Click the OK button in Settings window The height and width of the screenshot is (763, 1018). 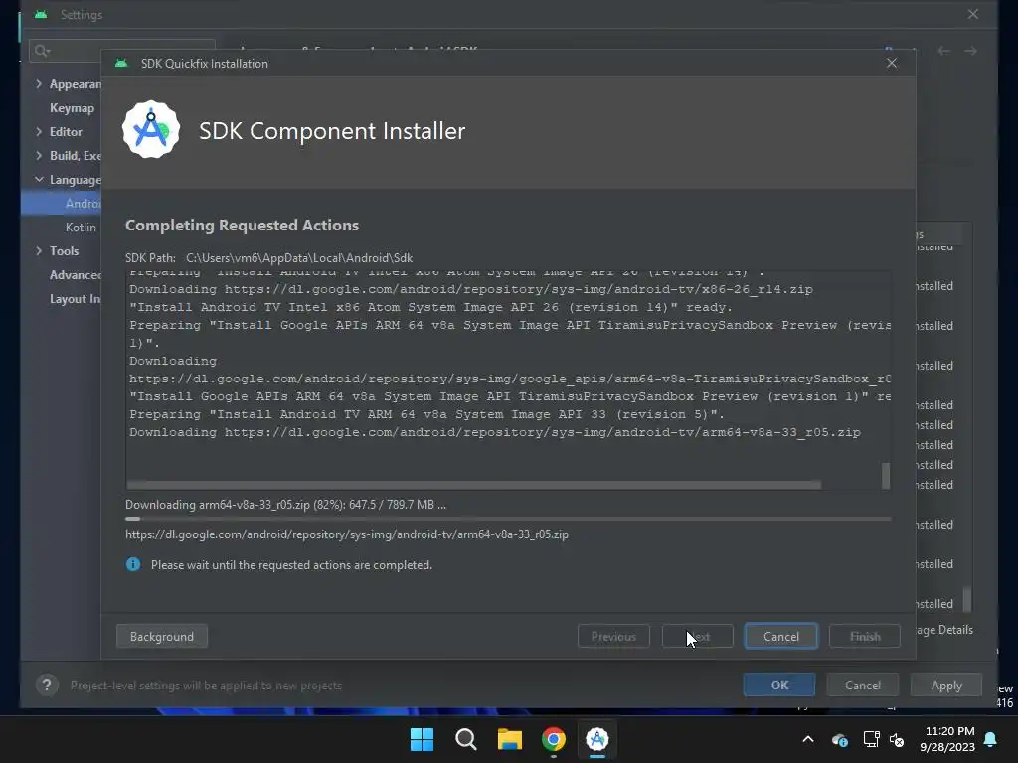[x=779, y=686]
